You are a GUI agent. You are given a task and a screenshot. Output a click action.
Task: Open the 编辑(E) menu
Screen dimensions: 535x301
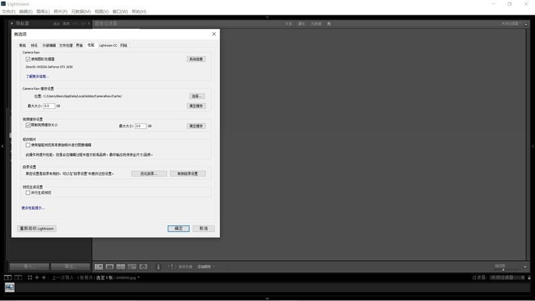(26, 11)
